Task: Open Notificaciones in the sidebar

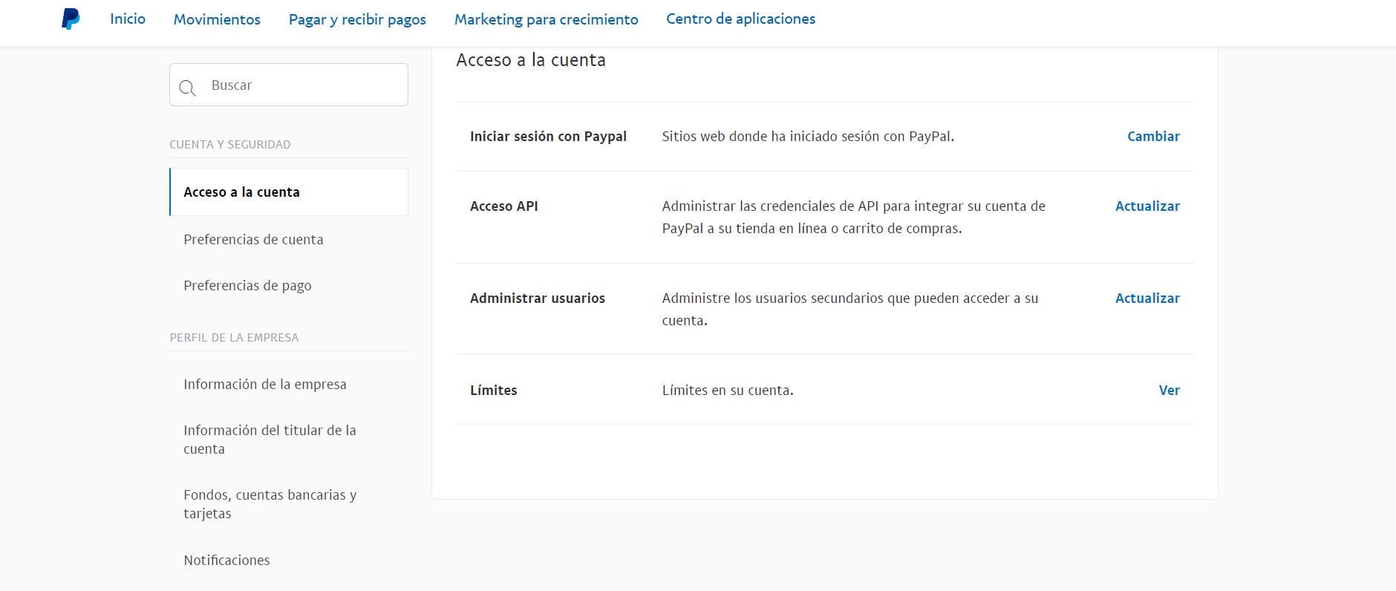Action: point(226,561)
